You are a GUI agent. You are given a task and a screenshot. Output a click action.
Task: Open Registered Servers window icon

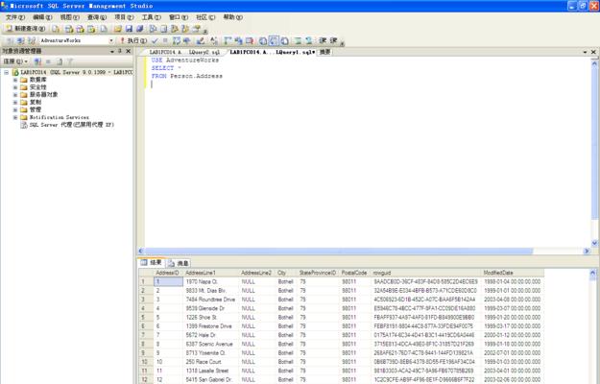coord(153,29)
